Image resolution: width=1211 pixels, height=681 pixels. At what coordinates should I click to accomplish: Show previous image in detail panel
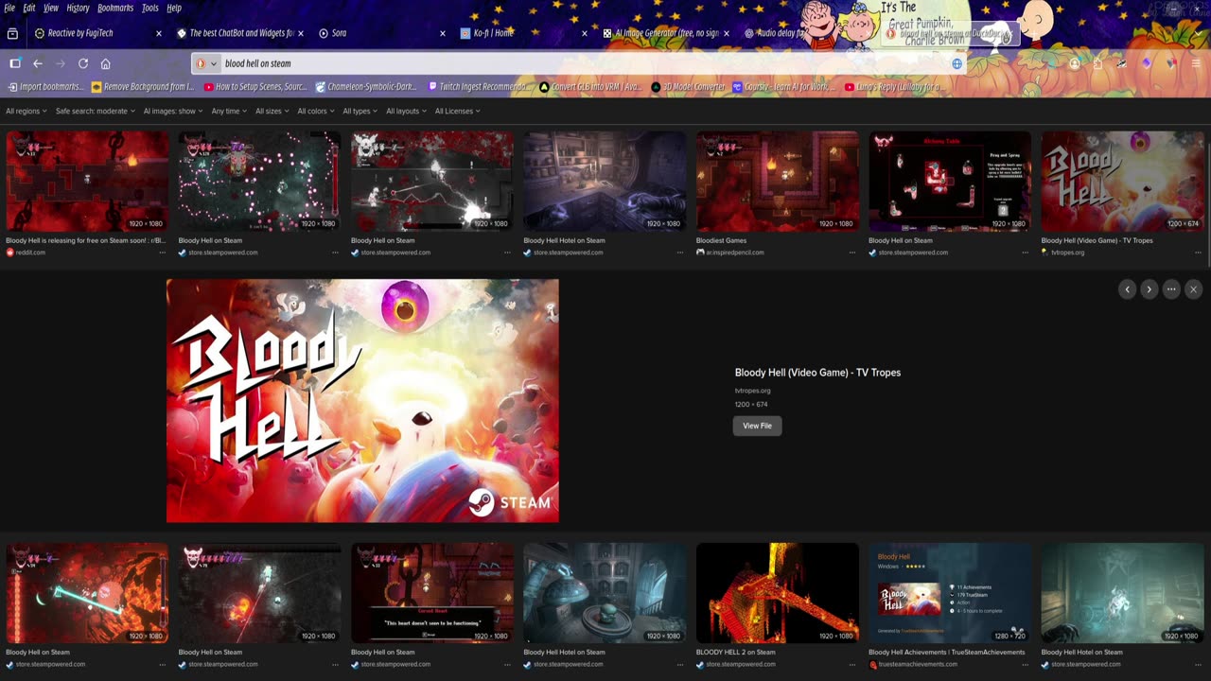[x=1127, y=289]
